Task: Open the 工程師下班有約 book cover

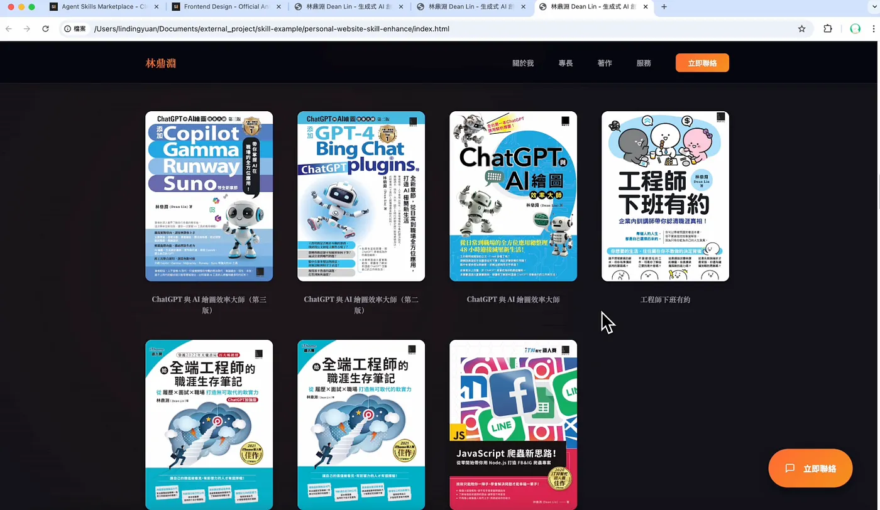Action: pos(665,197)
